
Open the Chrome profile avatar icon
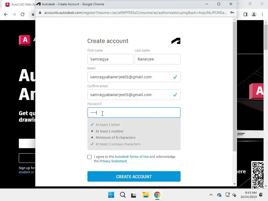click(254, 14)
